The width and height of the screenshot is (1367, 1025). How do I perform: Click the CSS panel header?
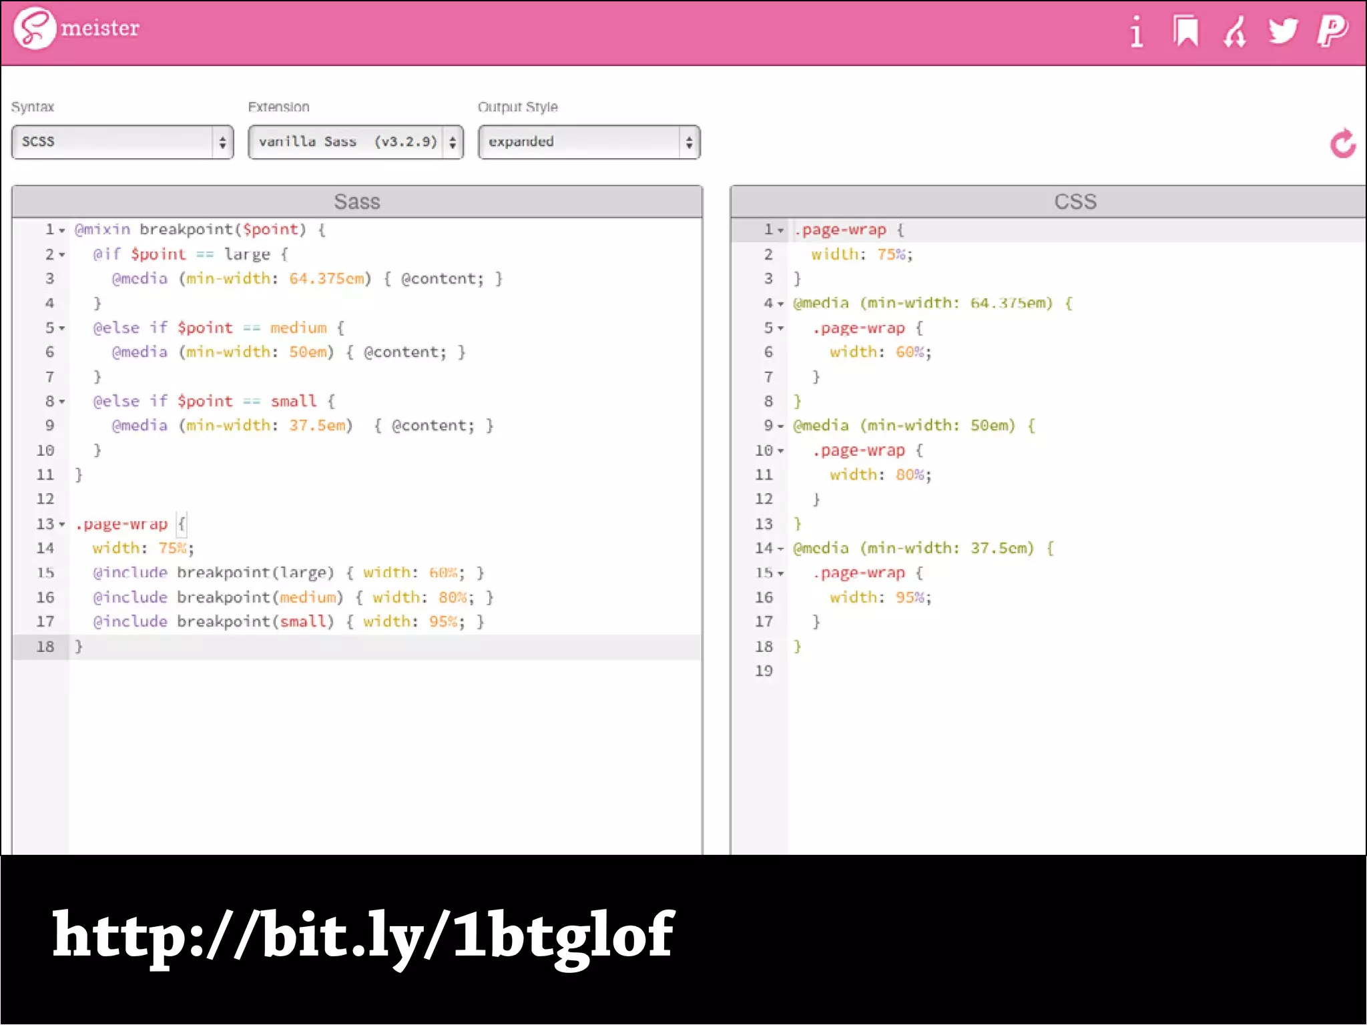coord(1075,202)
